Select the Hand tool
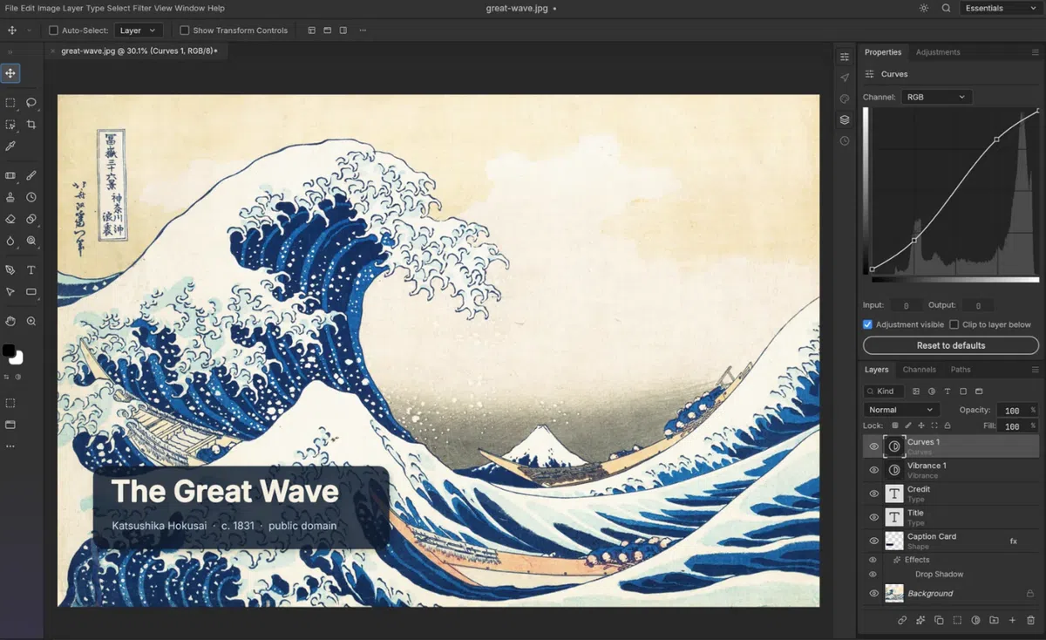 pos(10,321)
